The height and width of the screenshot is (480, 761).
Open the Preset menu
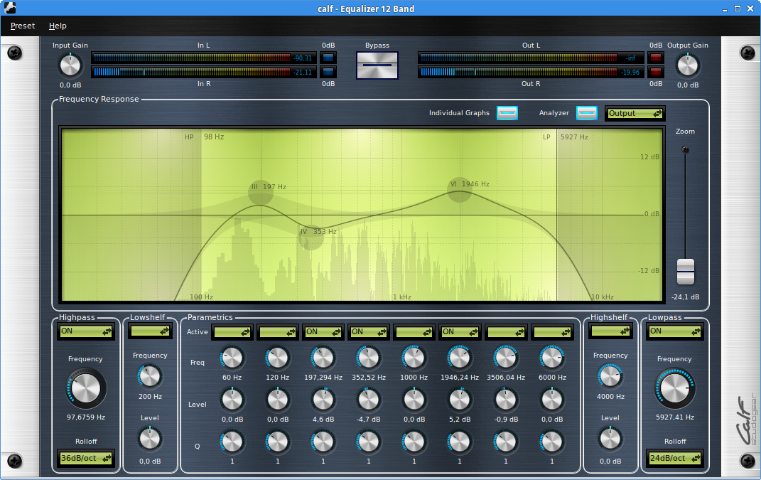tap(23, 26)
